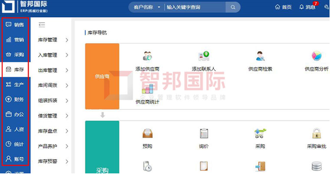The height and width of the screenshot is (181, 331).
Task: Click the 采购 shopping cart icon
Action: [260, 133]
